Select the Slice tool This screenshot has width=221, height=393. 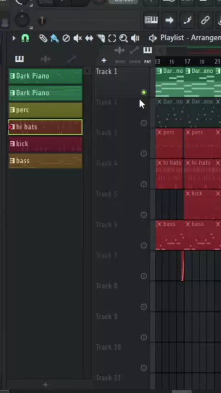[100, 38]
